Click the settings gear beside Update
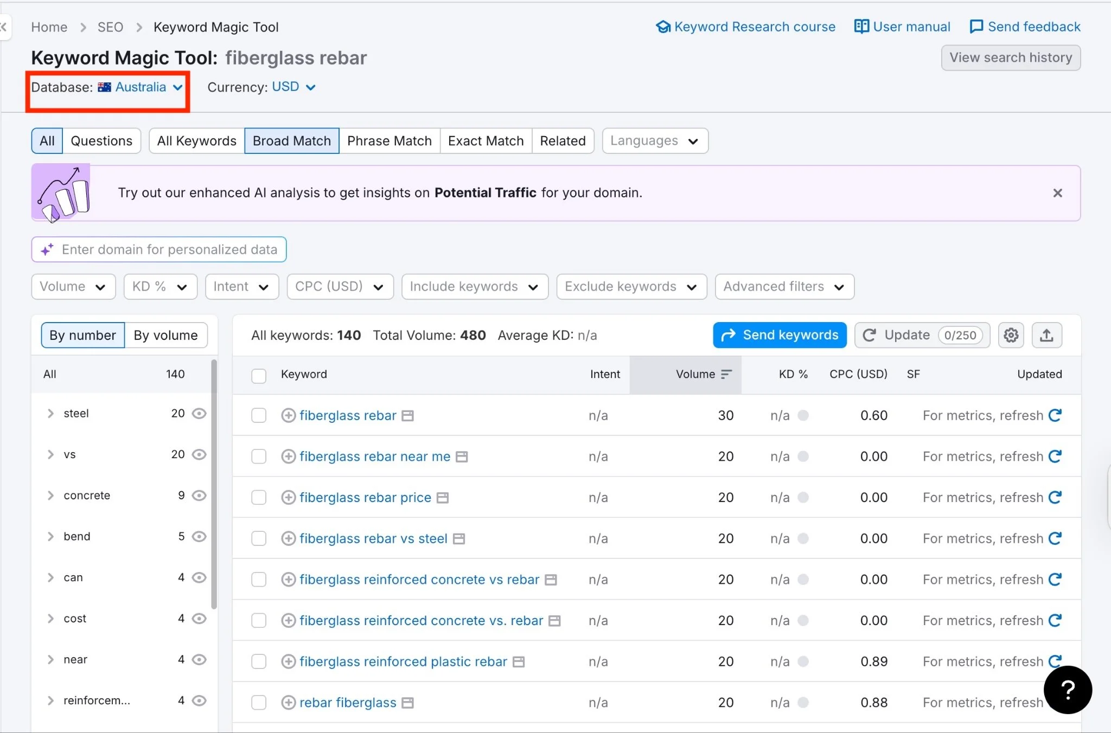The image size is (1111, 733). click(x=1011, y=335)
